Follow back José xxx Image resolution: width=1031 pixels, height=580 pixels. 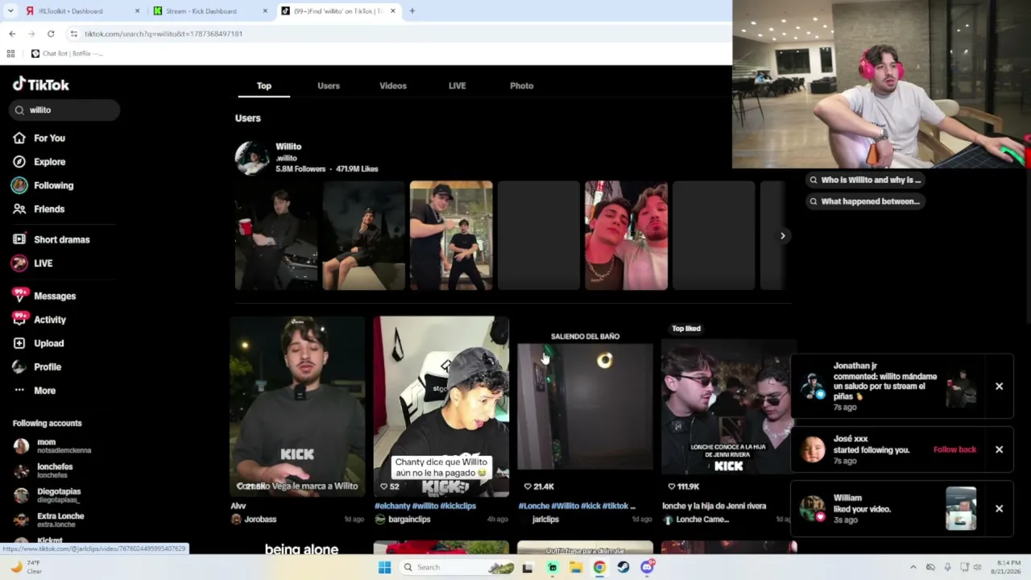point(954,449)
